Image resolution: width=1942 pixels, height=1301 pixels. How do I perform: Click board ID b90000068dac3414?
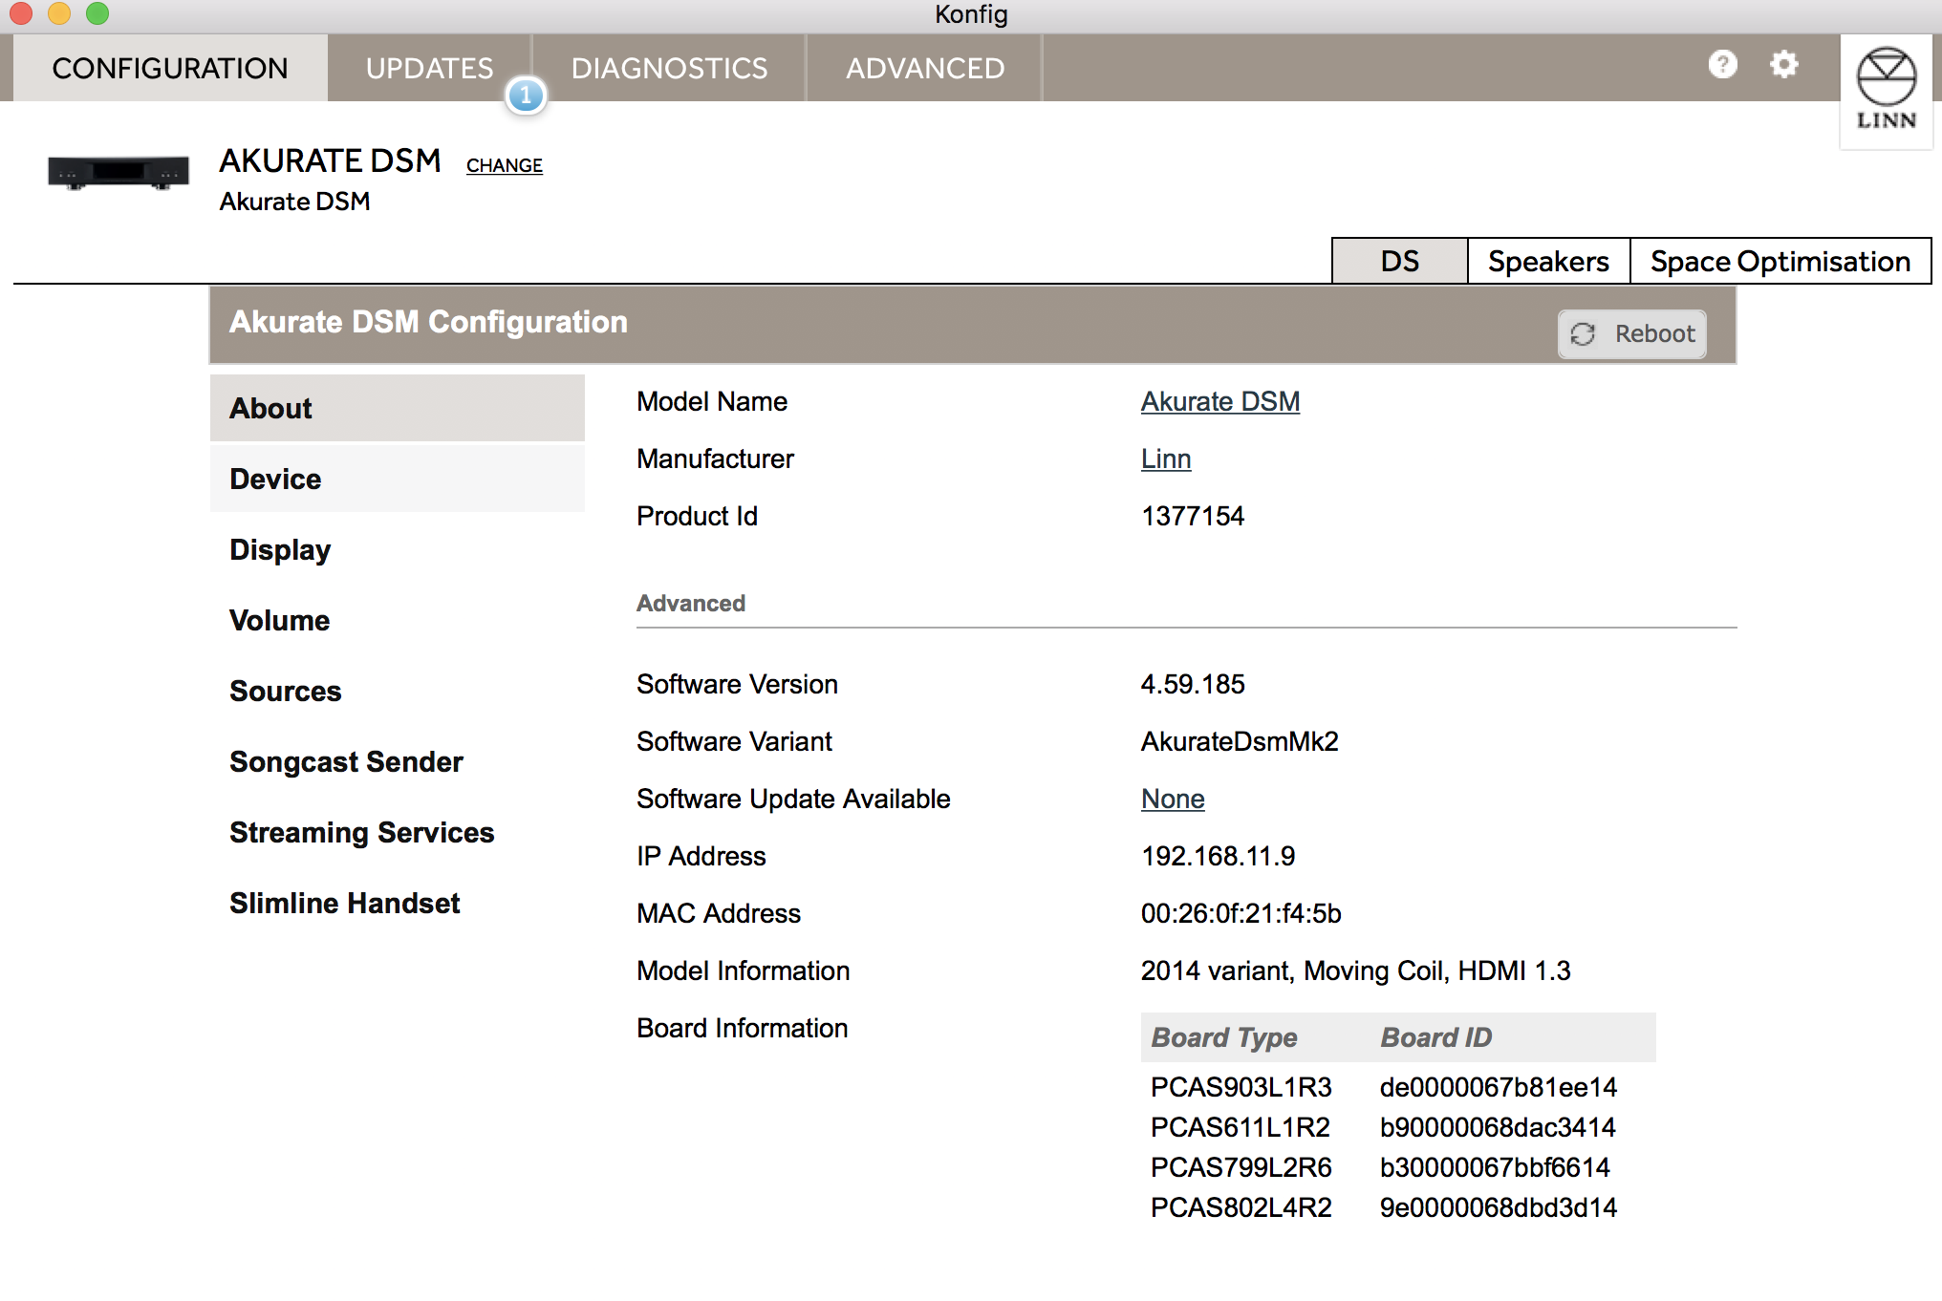coord(1498,1127)
